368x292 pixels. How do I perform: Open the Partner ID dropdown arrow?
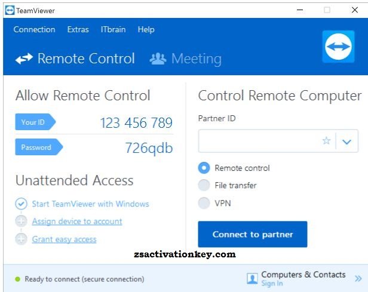click(x=346, y=141)
